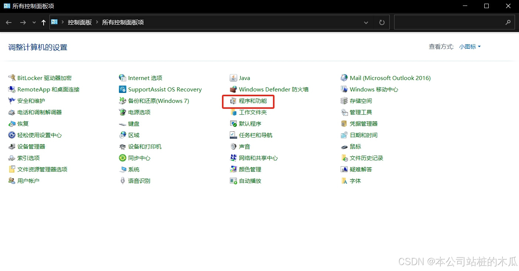
Task: Open the 鼠标 icon
Action: [x=344, y=146]
